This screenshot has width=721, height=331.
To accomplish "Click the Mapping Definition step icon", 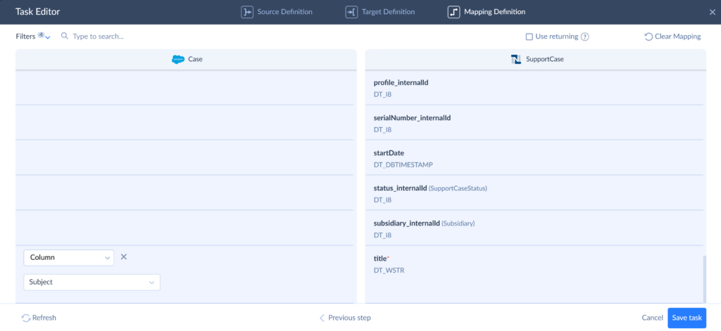I will [454, 12].
